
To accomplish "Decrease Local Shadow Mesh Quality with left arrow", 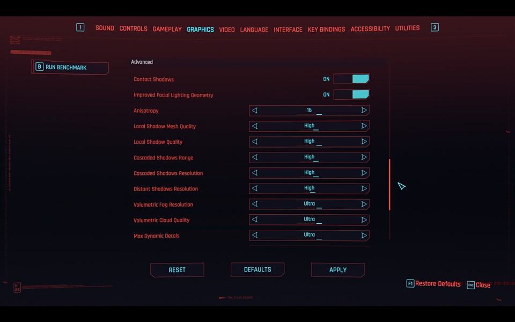I will 255,126.
